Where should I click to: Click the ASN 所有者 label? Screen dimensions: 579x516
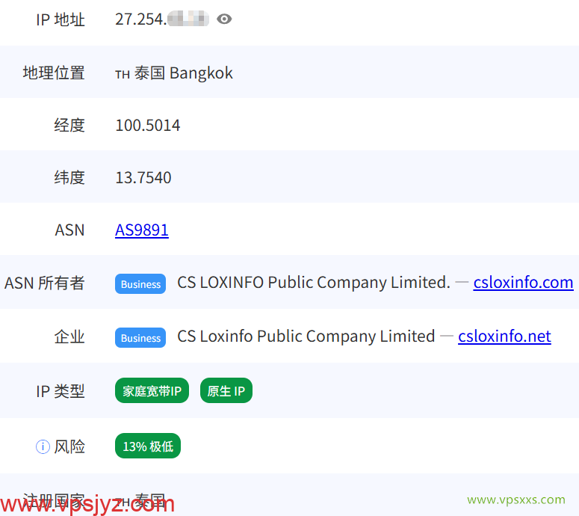44,283
